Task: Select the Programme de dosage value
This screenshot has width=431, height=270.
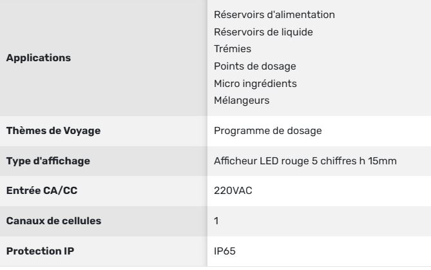Action: [x=268, y=131]
